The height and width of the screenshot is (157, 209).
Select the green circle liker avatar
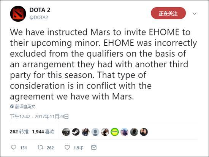[115, 132]
